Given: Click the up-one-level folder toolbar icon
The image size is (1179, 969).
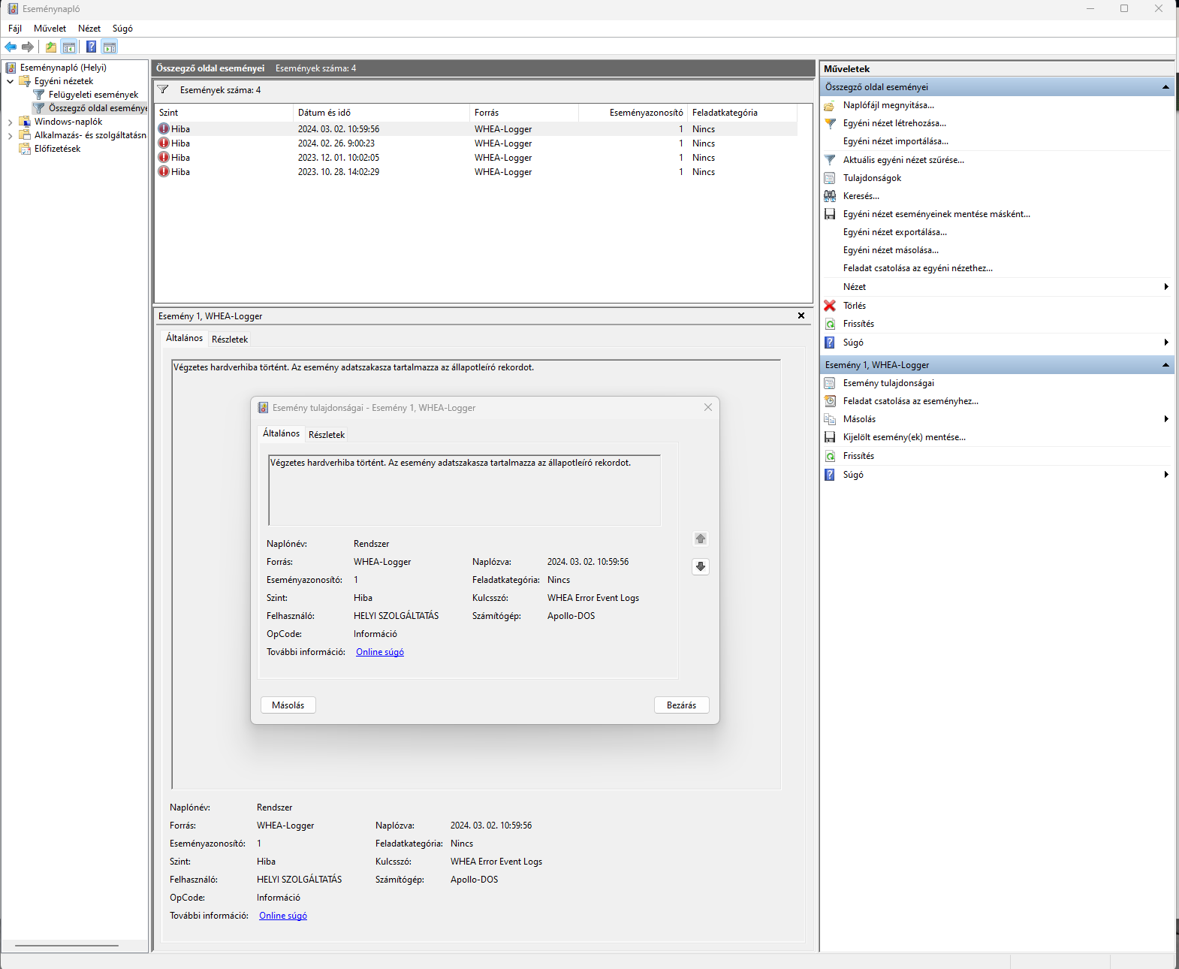Looking at the screenshot, I should tap(51, 47).
